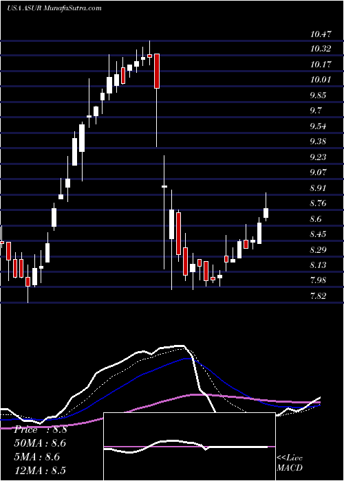Click the 9.85 price axis label

pyautogui.click(x=319, y=96)
